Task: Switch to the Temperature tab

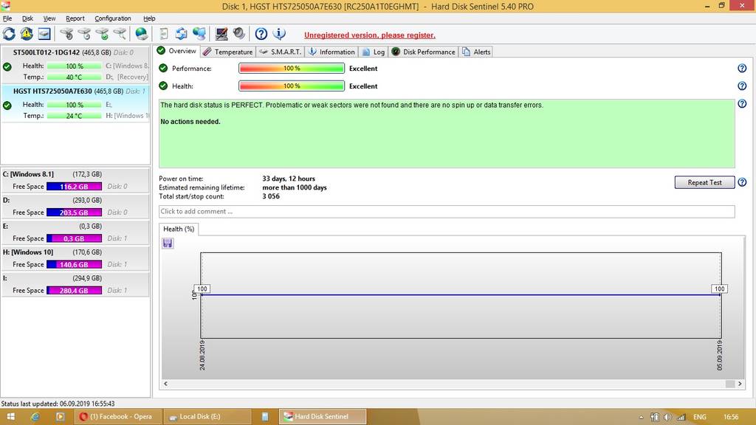Action: click(228, 52)
